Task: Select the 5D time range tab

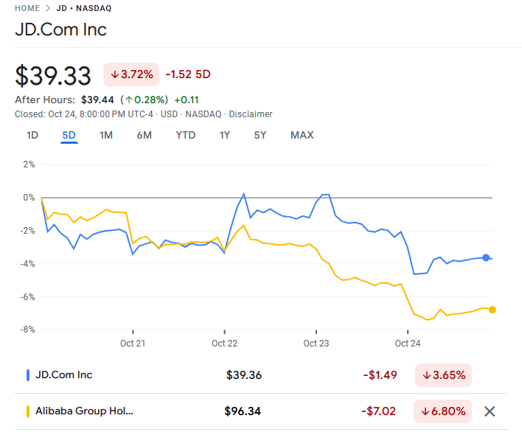Action: [69, 135]
